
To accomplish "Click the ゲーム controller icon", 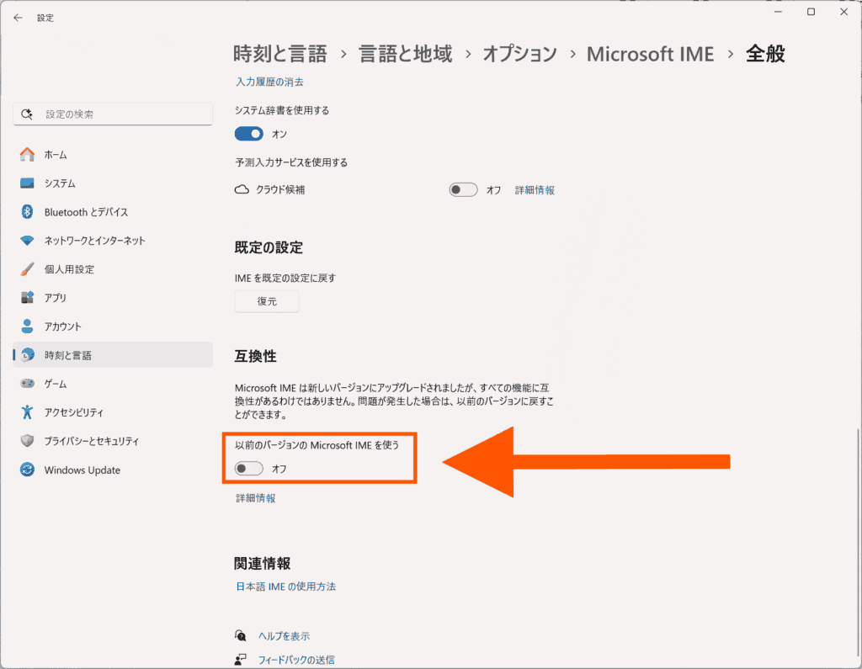I will coord(27,383).
